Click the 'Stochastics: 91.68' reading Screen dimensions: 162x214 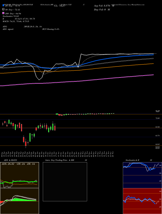tap(10, 16)
